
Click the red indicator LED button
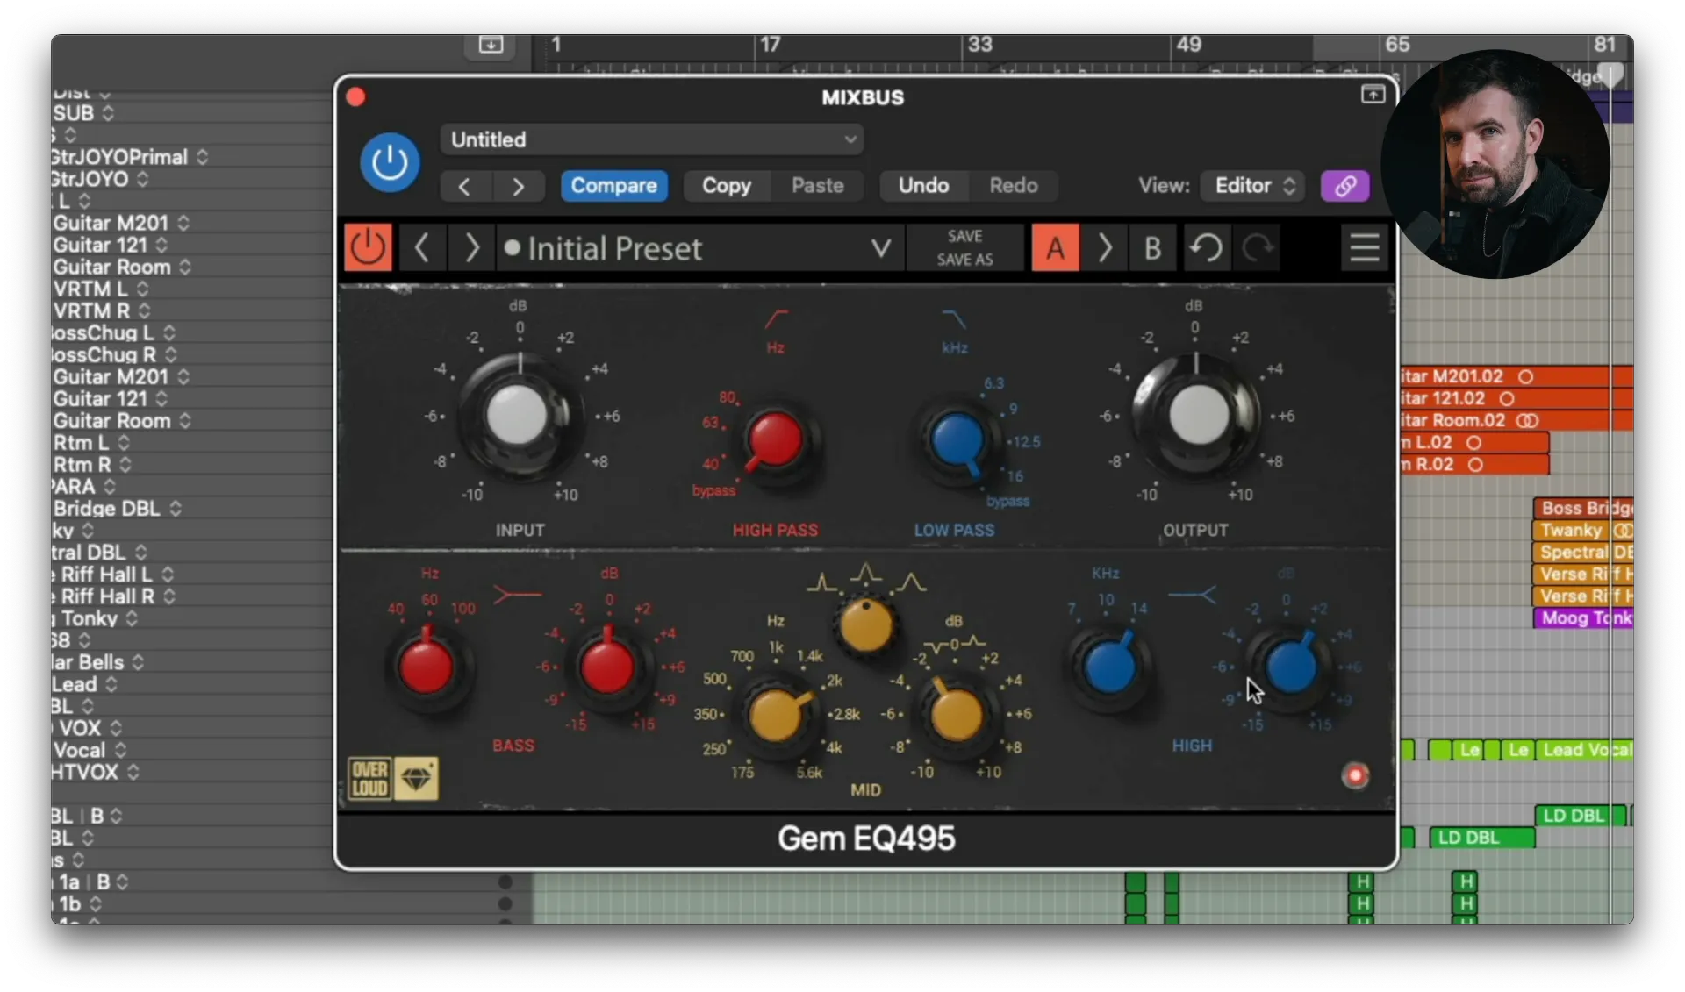tap(1355, 775)
